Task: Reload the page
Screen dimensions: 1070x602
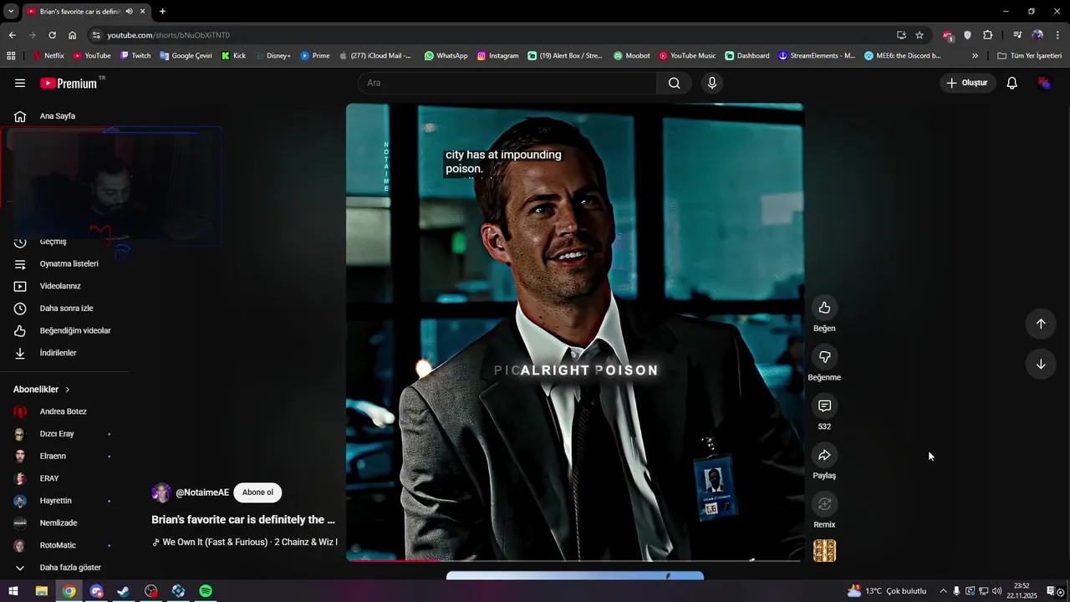Action: 52,35
